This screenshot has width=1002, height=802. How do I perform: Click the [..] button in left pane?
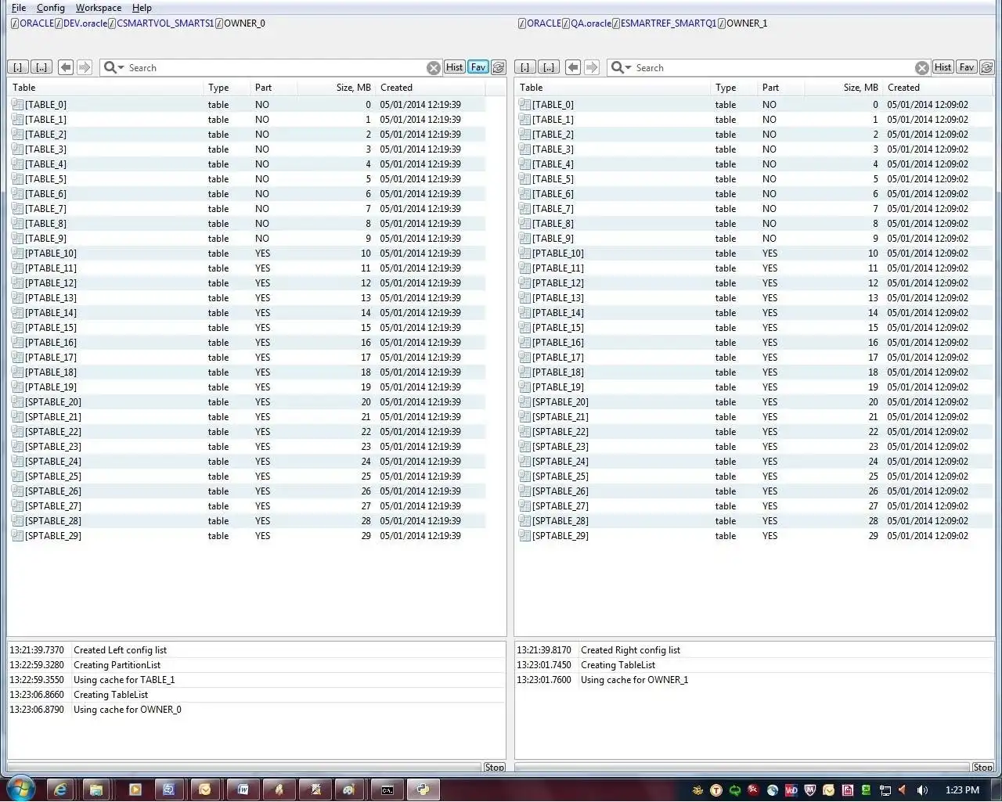tap(42, 67)
